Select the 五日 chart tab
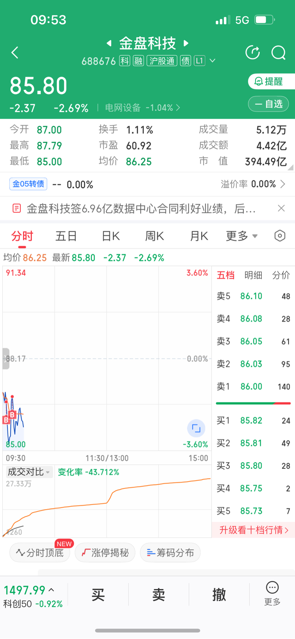This screenshot has width=295, height=639. pyautogui.click(x=66, y=236)
